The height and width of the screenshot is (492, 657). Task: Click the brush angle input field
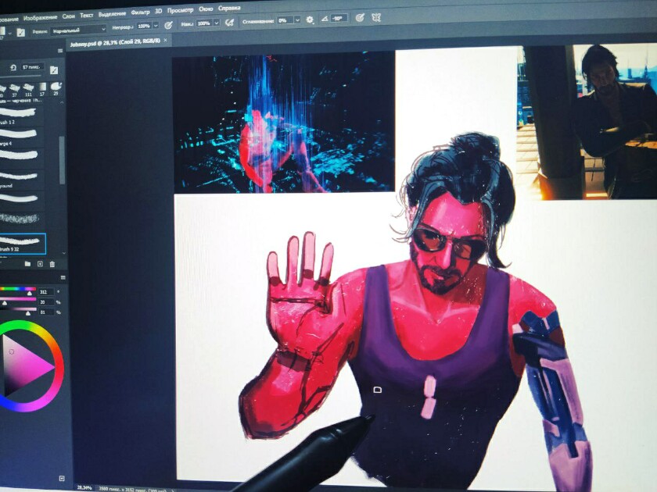pos(338,19)
